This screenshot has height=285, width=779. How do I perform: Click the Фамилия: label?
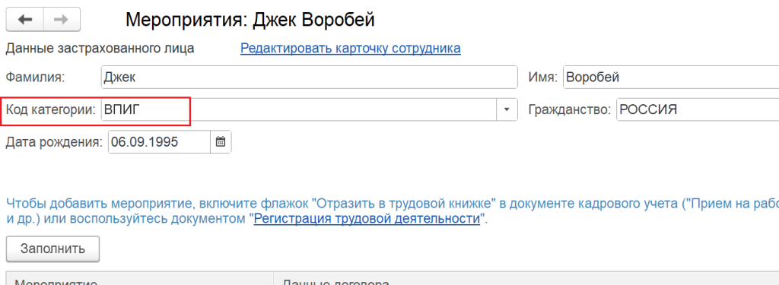(35, 78)
